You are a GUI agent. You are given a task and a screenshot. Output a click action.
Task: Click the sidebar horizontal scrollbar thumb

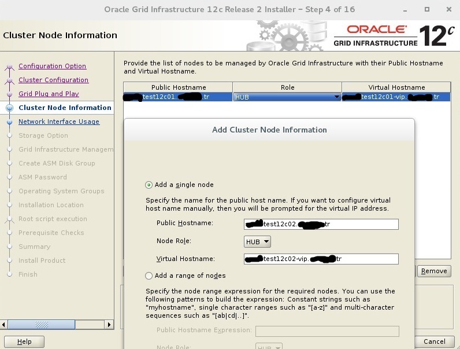[x=42, y=325]
